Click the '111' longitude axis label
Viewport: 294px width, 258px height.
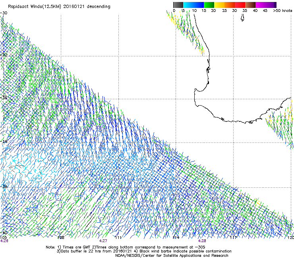[x=118, y=238]
